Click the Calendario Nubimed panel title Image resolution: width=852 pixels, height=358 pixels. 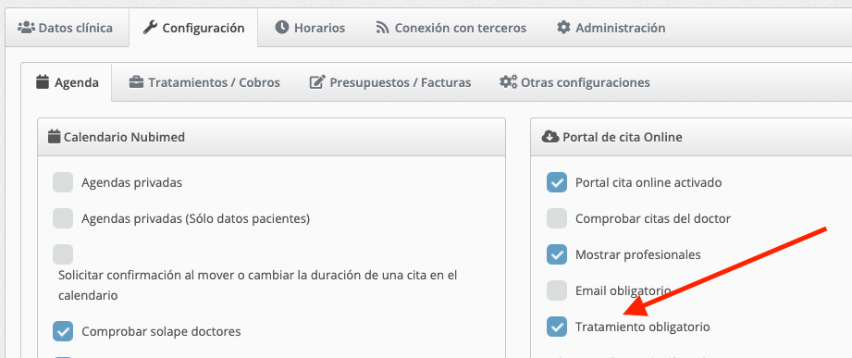coord(124,137)
